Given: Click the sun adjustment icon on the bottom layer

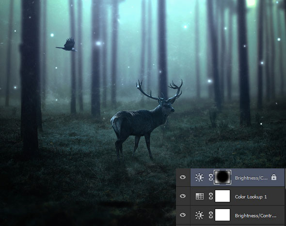Looking at the screenshot, I should click(199, 215).
